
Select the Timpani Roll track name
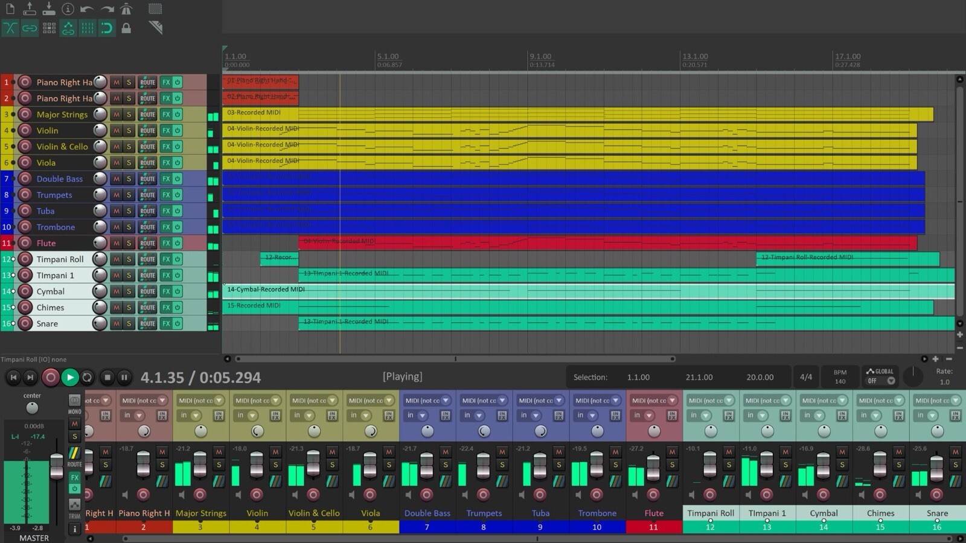point(60,259)
